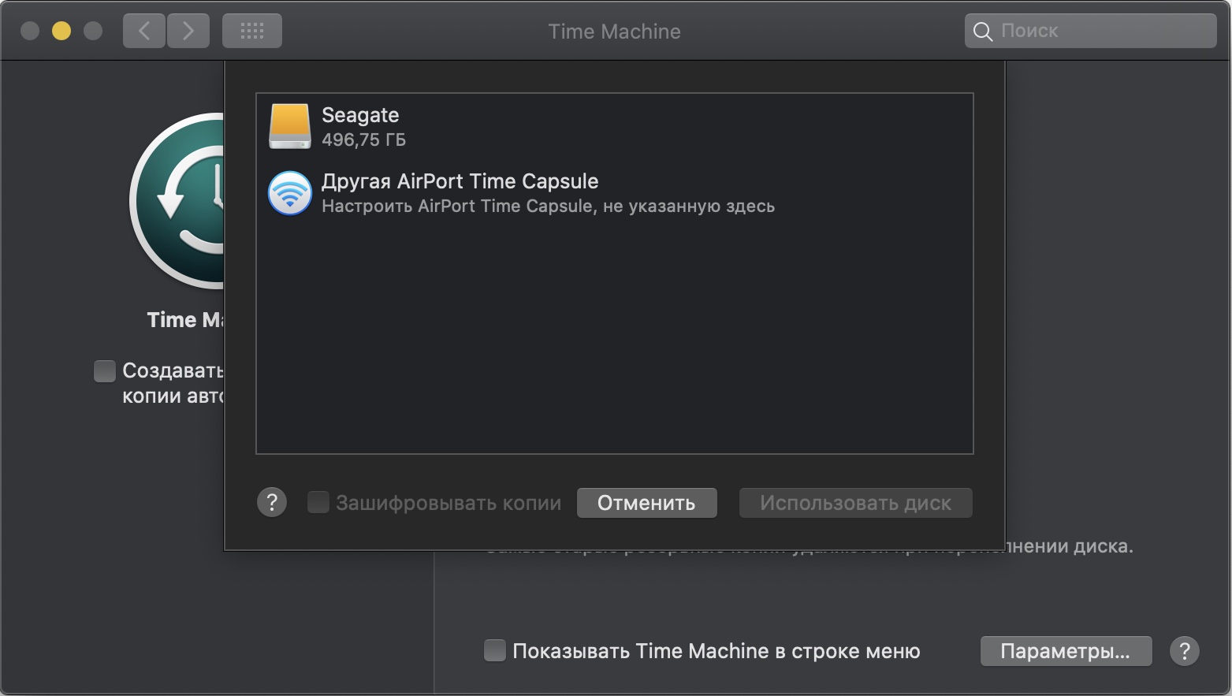Enable Зашифровывать копии checkbox
Viewport: 1232px width, 696px height.
tap(318, 502)
